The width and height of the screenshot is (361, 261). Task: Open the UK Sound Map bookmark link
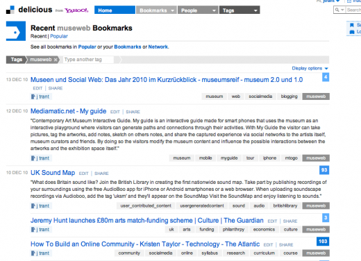pos(53,173)
